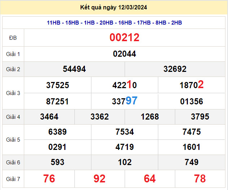
Task: Select the Giải 5 number 0291
Action: tap(57, 147)
